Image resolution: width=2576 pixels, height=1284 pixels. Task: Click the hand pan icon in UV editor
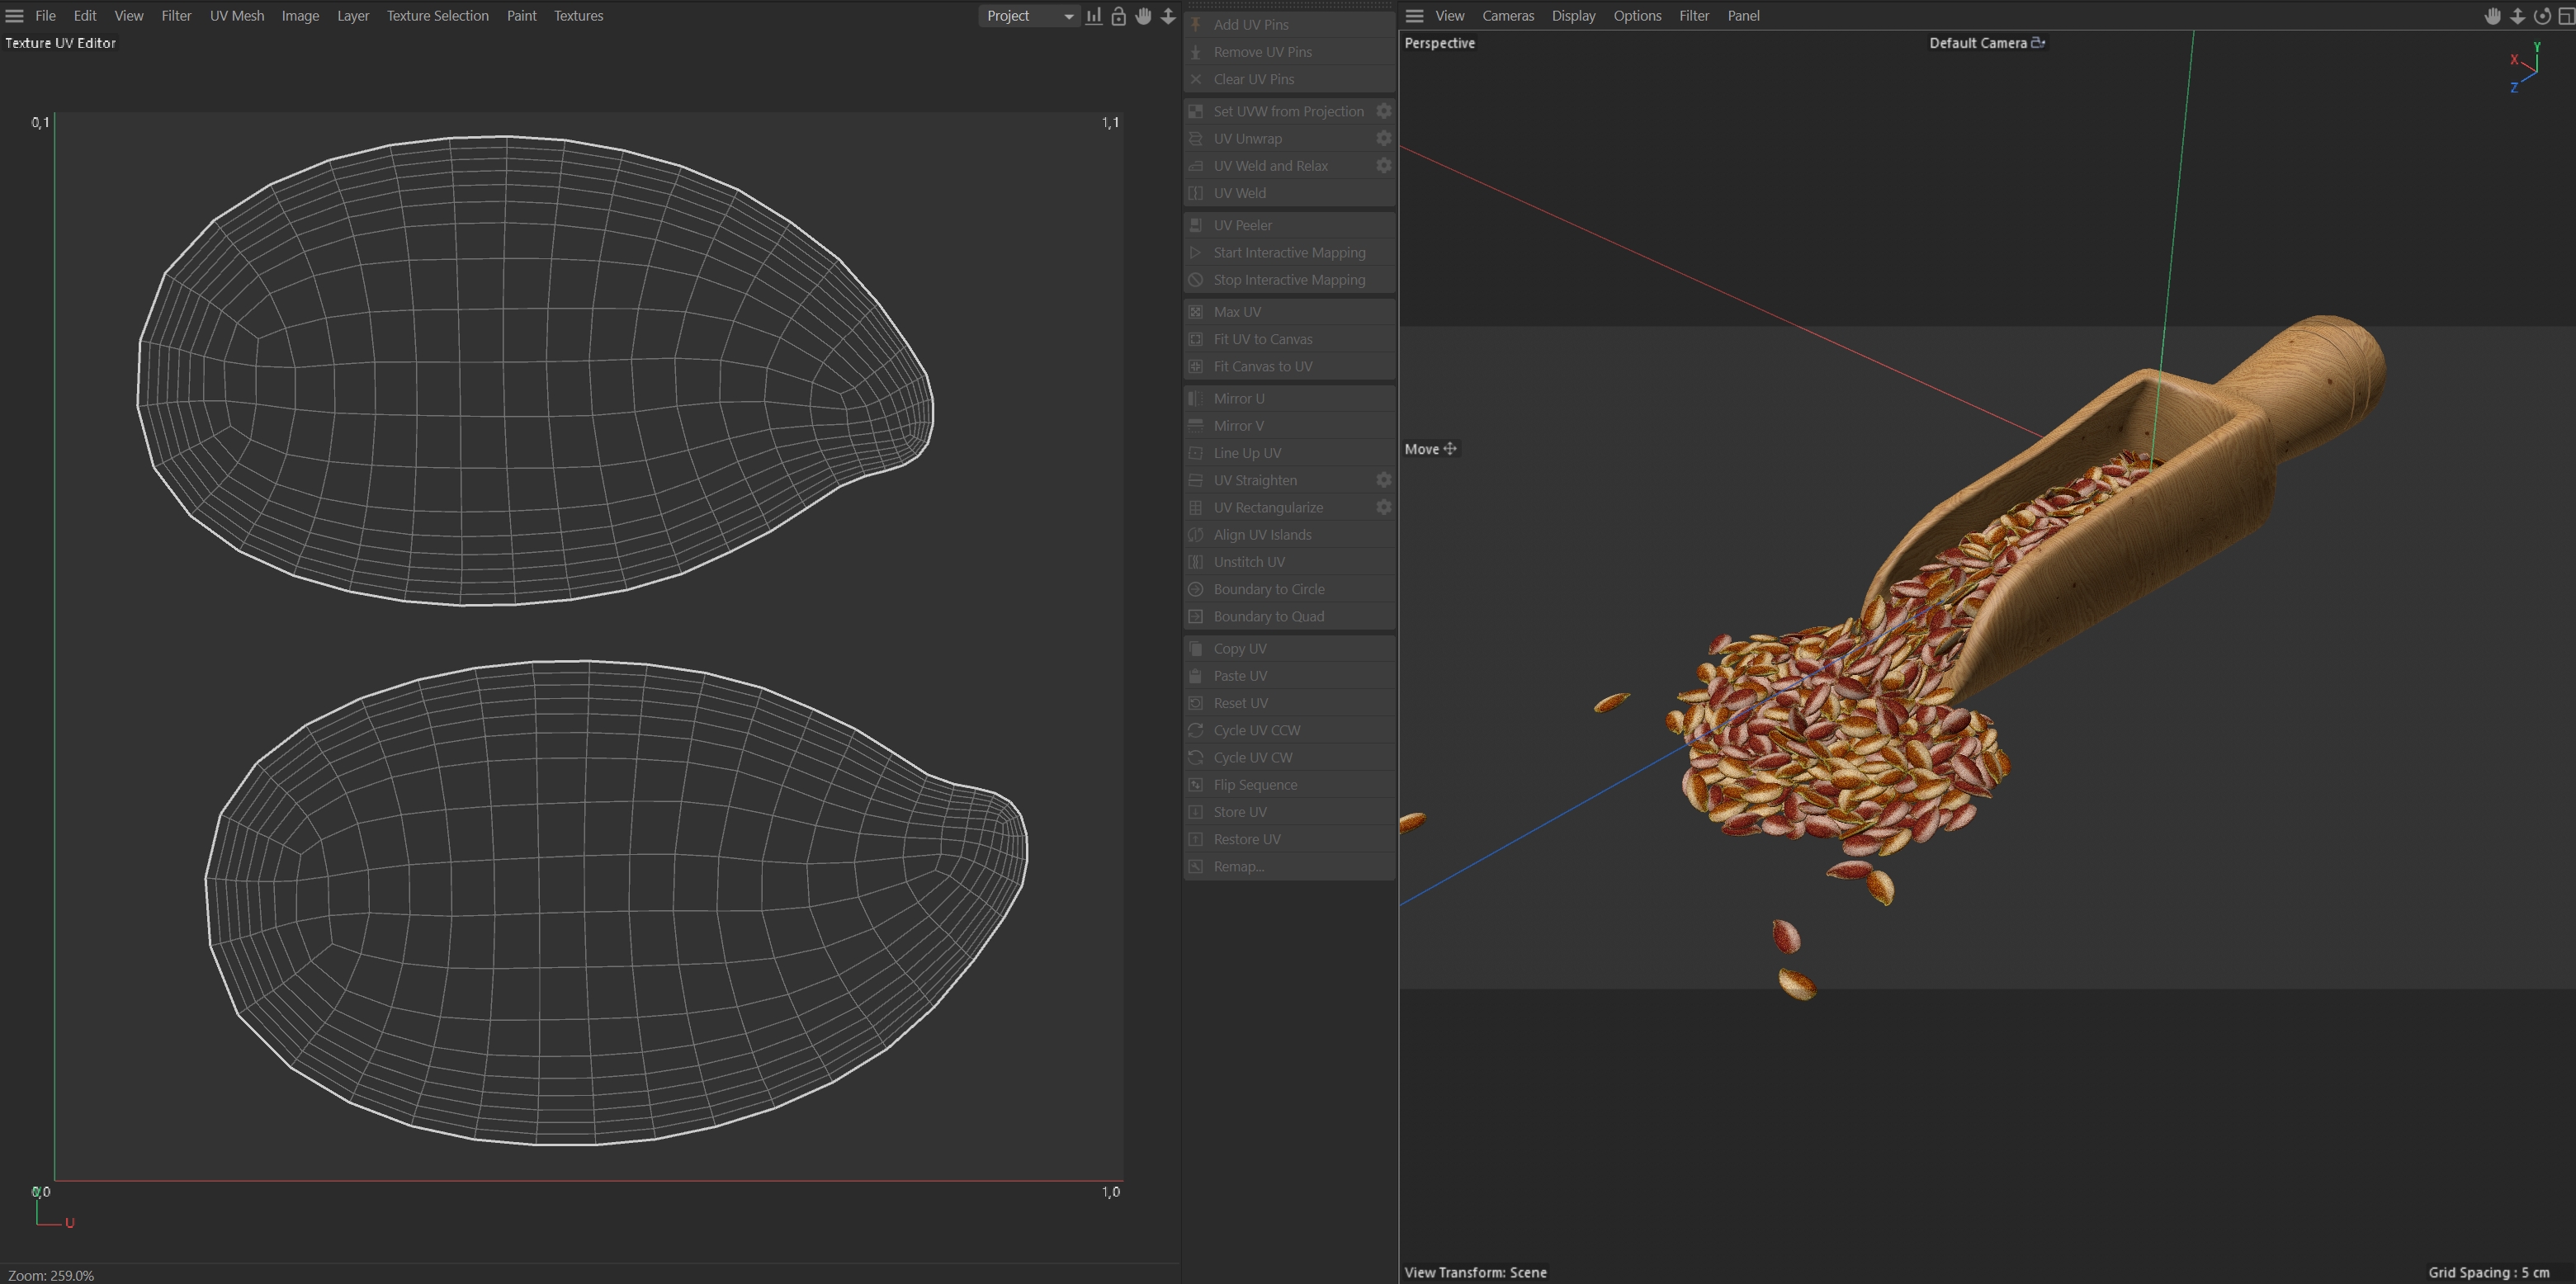[1143, 16]
